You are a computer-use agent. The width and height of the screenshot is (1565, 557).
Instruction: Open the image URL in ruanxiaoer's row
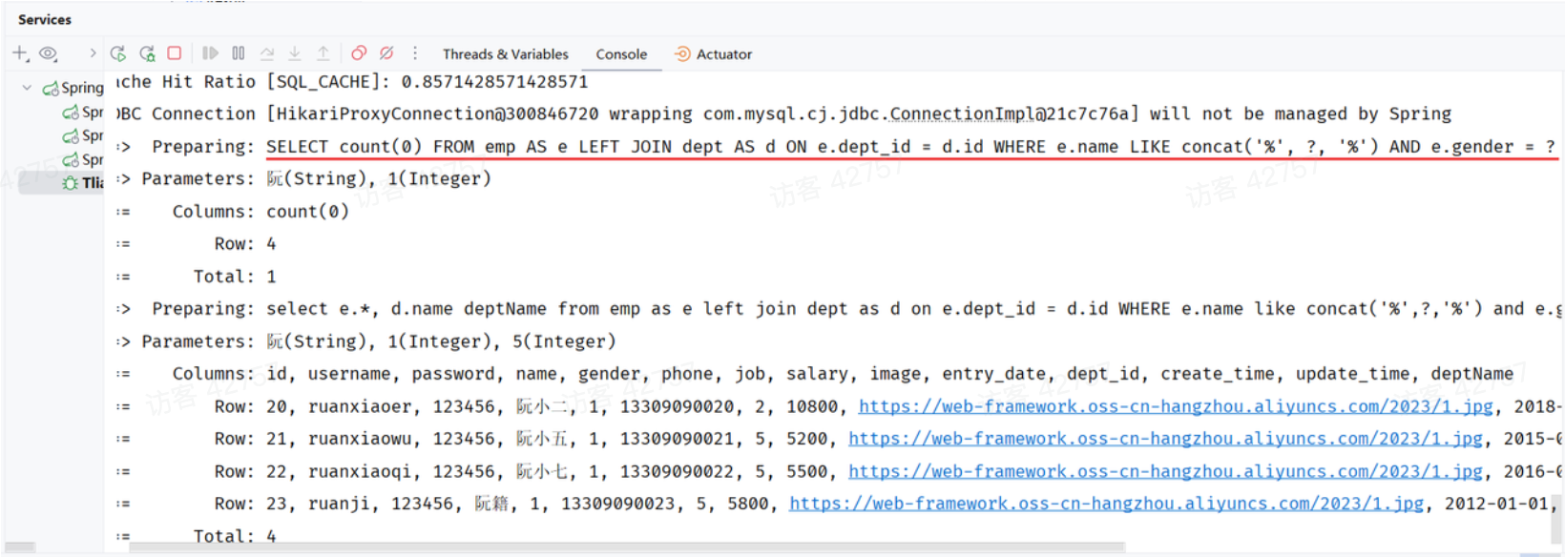click(1175, 406)
